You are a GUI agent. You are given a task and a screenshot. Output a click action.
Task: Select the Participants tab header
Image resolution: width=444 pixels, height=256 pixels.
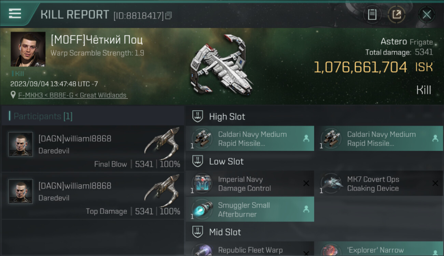[43, 116]
